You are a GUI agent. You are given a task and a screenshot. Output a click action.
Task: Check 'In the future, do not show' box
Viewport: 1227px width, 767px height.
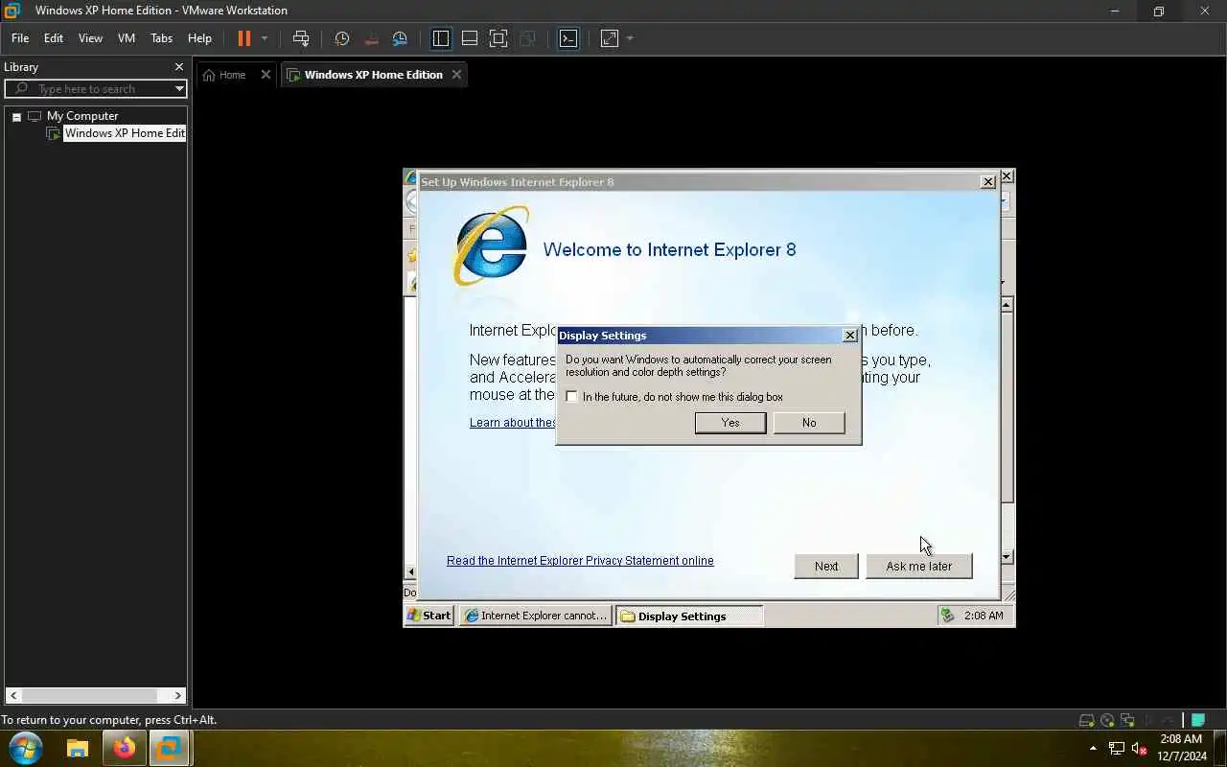pos(572,397)
